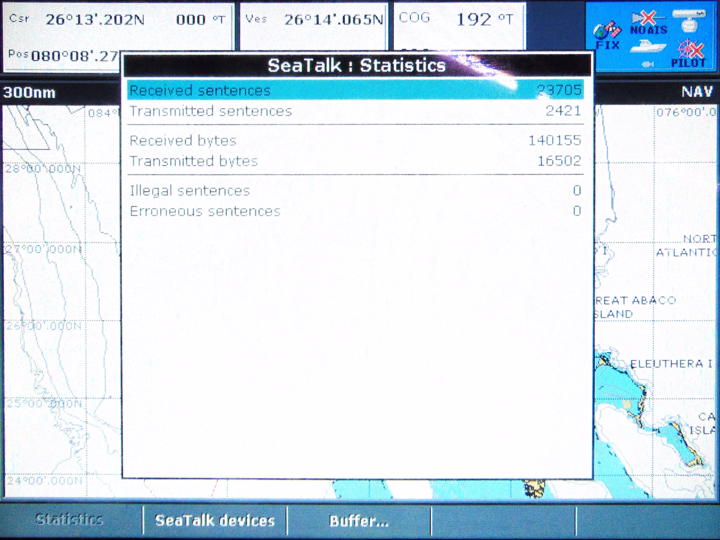Tap the 300nm chart range label

tap(29, 93)
